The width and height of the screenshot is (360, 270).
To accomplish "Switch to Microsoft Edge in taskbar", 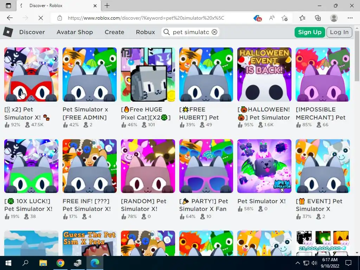I will pos(95,263).
